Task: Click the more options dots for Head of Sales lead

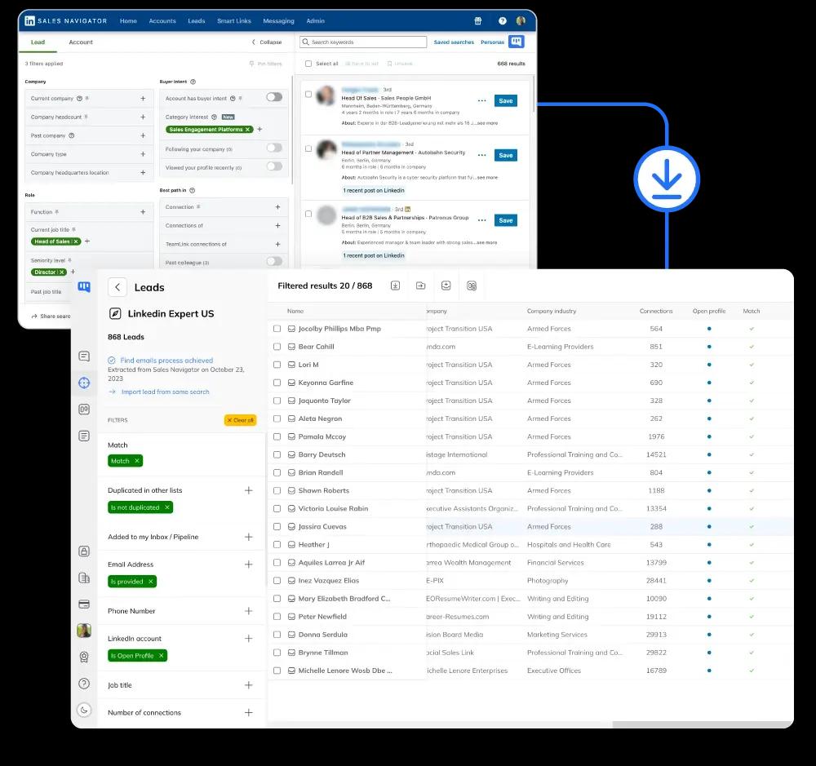Action: click(x=482, y=101)
